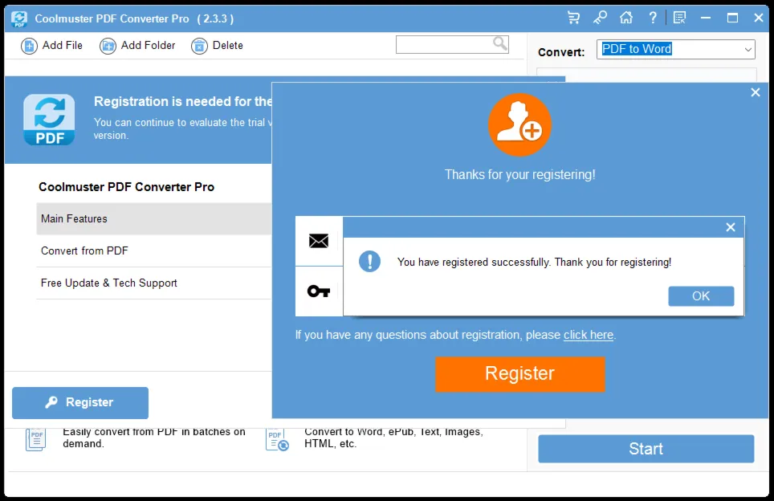This screenshot has width=774, height=501.
Task: Click the exclamation info icon in message
Action: coord(369,262)
